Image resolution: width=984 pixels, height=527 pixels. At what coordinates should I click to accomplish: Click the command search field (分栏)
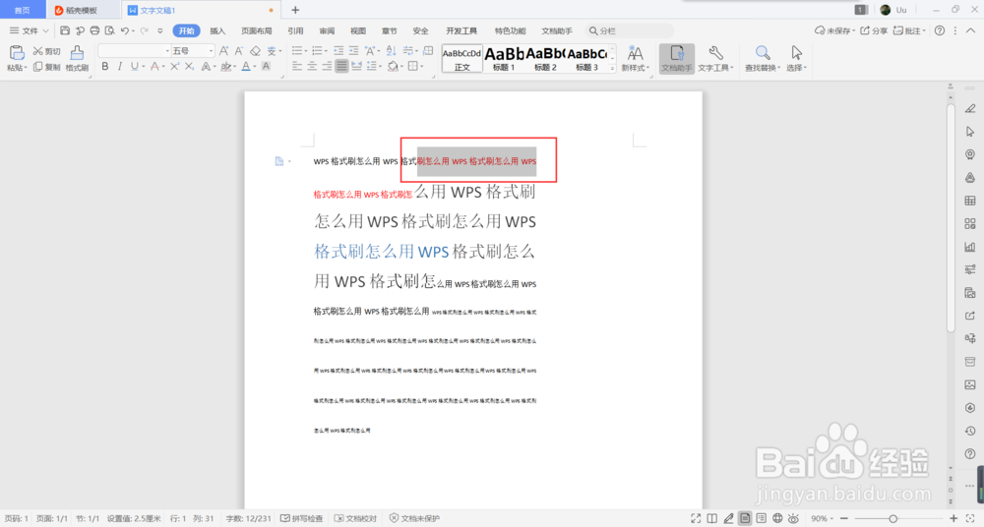(630, 30)
